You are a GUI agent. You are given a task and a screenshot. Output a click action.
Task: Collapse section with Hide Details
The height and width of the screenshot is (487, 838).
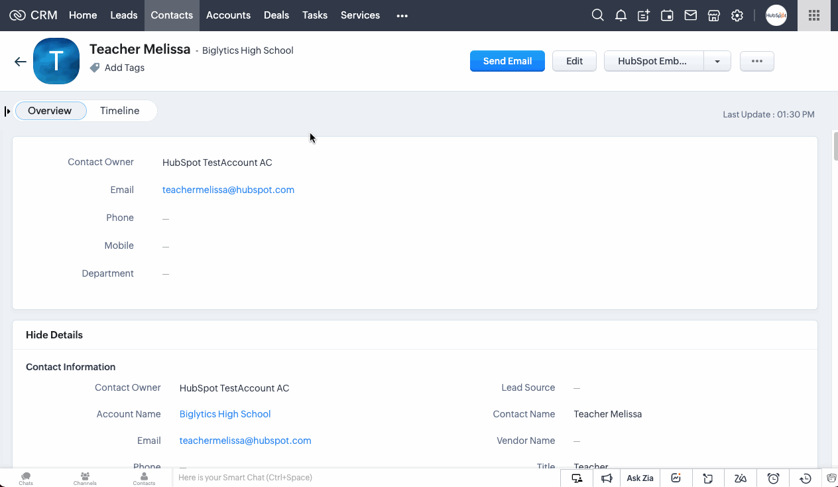(54, 335)
